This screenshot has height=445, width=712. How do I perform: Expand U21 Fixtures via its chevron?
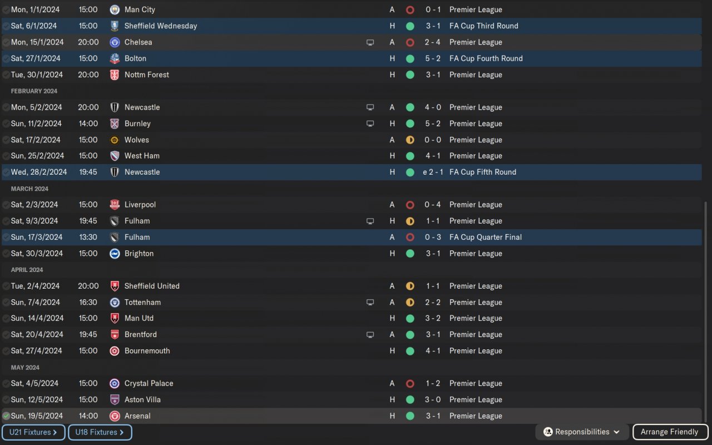pyautogui.click(x=55, y=432)
